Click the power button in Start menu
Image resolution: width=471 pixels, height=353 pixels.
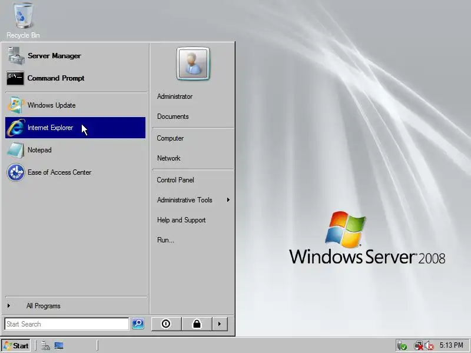pyautogui.click(x=166, y=324)
